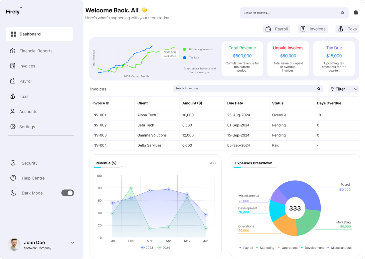The width and height of the screenshot is (365, 259).
Task: Toggle the Dark Mode switch
Action: coord(68,193)
